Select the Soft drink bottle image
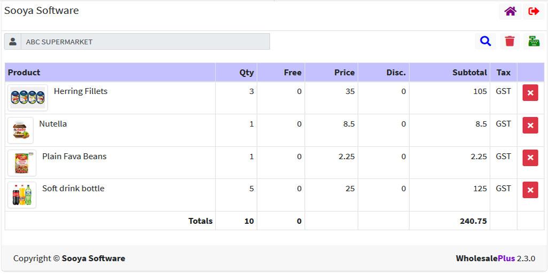Image resolution: width=548 pixels, height=274 pixels. tap(22, 195)
